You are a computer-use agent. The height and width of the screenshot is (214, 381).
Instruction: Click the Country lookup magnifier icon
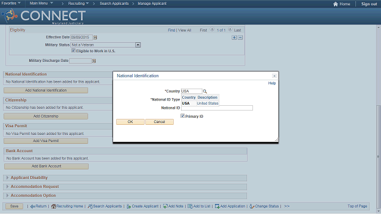click(x=205, y=91)
